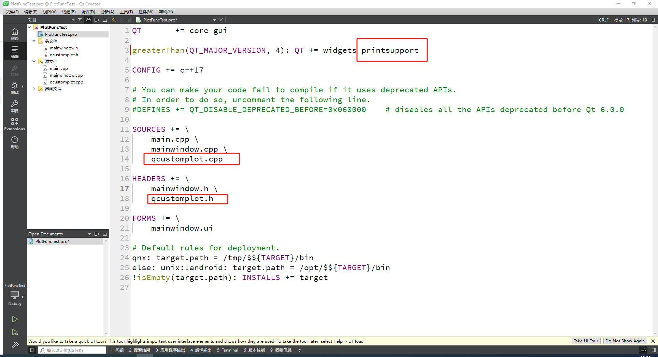Open the Projects (项目) mode wrench icon

(x=15, y=106)
